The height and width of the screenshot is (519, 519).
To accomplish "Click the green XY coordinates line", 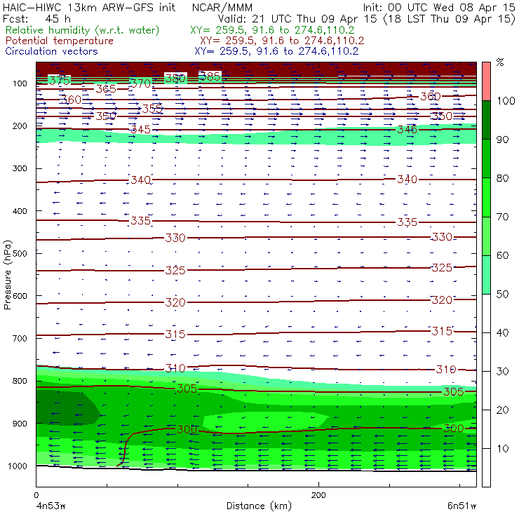I will tap(272, 30).
